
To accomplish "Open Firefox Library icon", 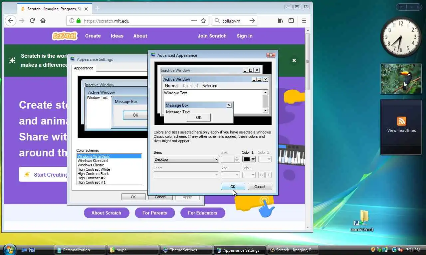I will click(x=281, y=21).
